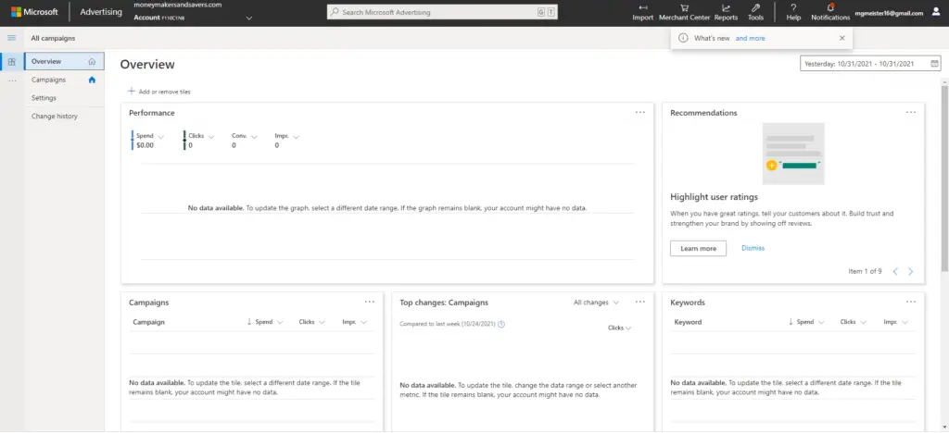Open Top changes tile options menu
949x433 pixels.
[640, 302]
